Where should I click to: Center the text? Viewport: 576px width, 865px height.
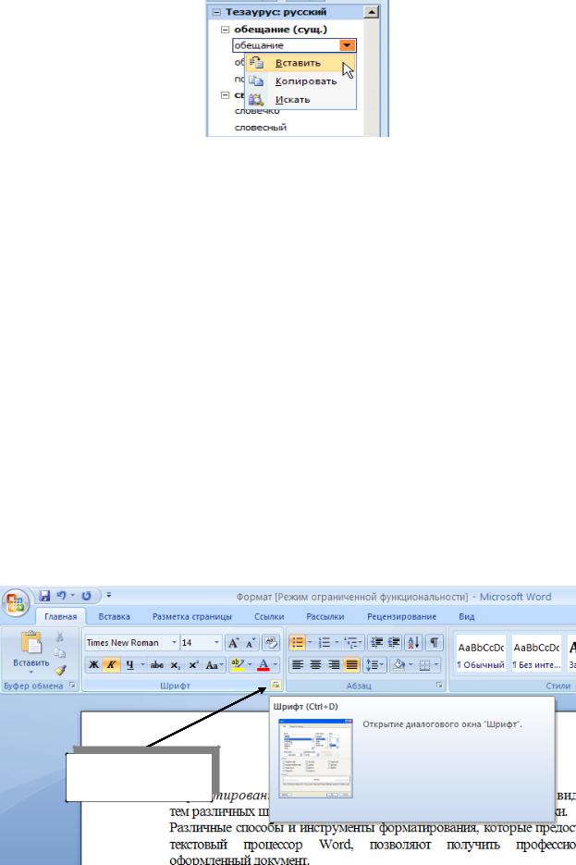coord(315,665)
